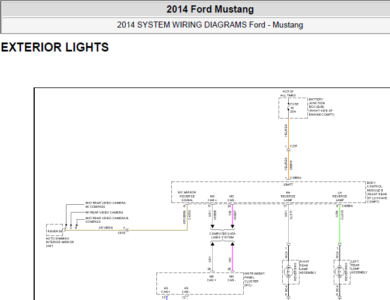Screen dimensions: 390x300
Task: Click the 'INSTRUMENT PANEL CLUSTER (IPC)' label
Action: [255, 280]
